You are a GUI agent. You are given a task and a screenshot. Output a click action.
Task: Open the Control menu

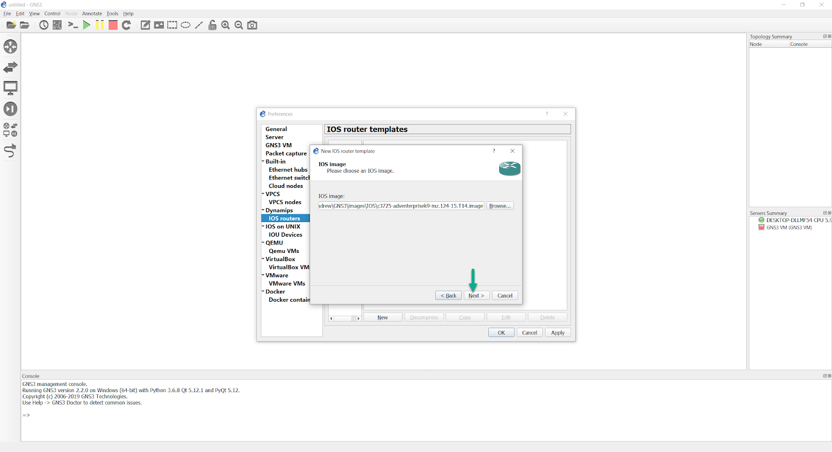coord(52,14)
